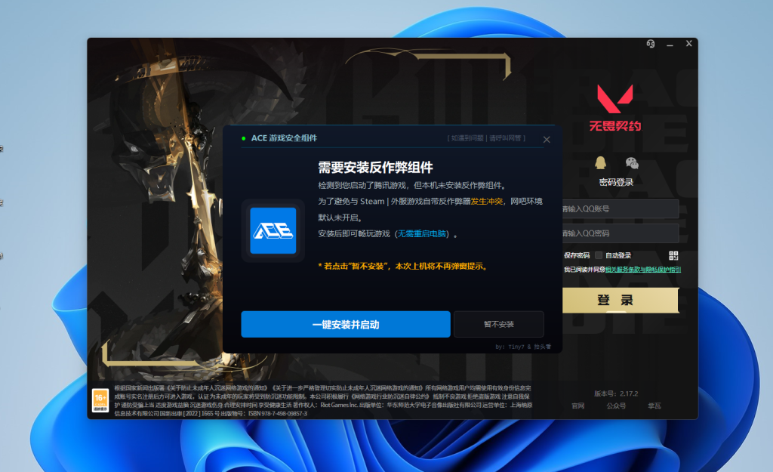Click the gold 登录 button
This screenshot has width=773, height=472.
621,301
